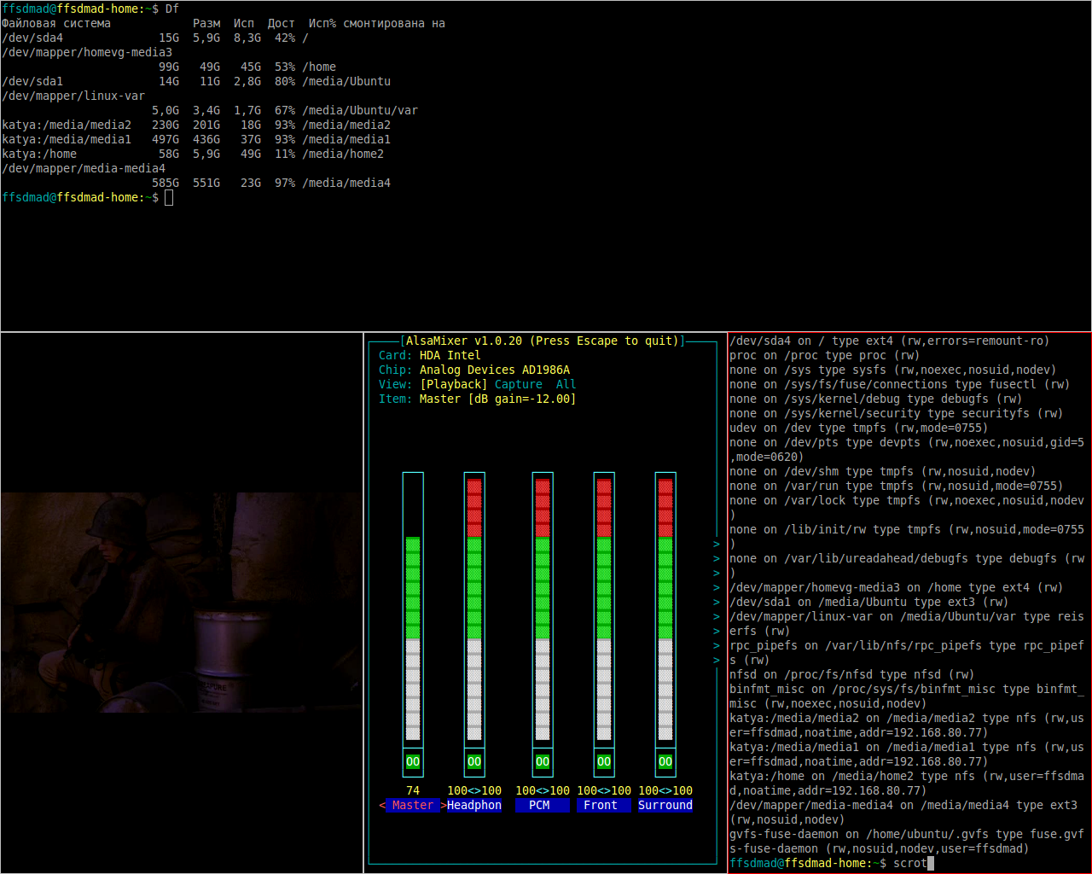Select the Headphon channel label
The height and width of the screenshot is (874, 1092).
click(474, 805)
